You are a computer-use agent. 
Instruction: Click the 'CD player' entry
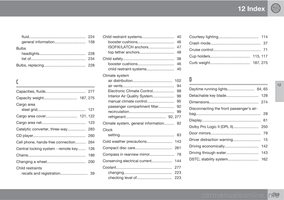(55, 136)
